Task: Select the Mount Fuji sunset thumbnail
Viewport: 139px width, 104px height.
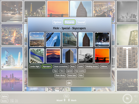Action: pos(53,56)
